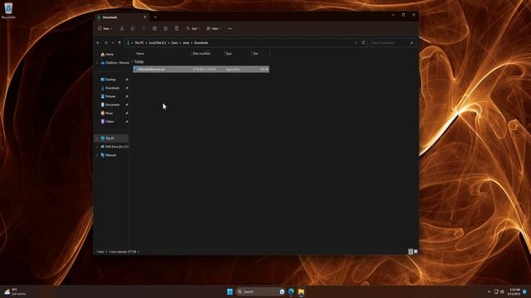Open the New dropdown button
The image size is (531, 298).
pos(105,29)
